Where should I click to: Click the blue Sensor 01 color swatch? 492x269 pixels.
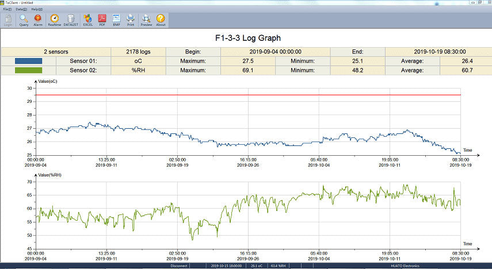pyautogui.click(x=29, y=61)
